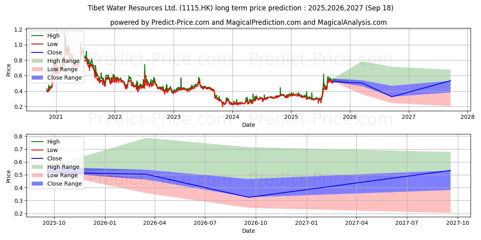This screenshot has height=240, width=481.
Task: Select the 'Low Range' label in bottom legend
Action: (63, 175)
